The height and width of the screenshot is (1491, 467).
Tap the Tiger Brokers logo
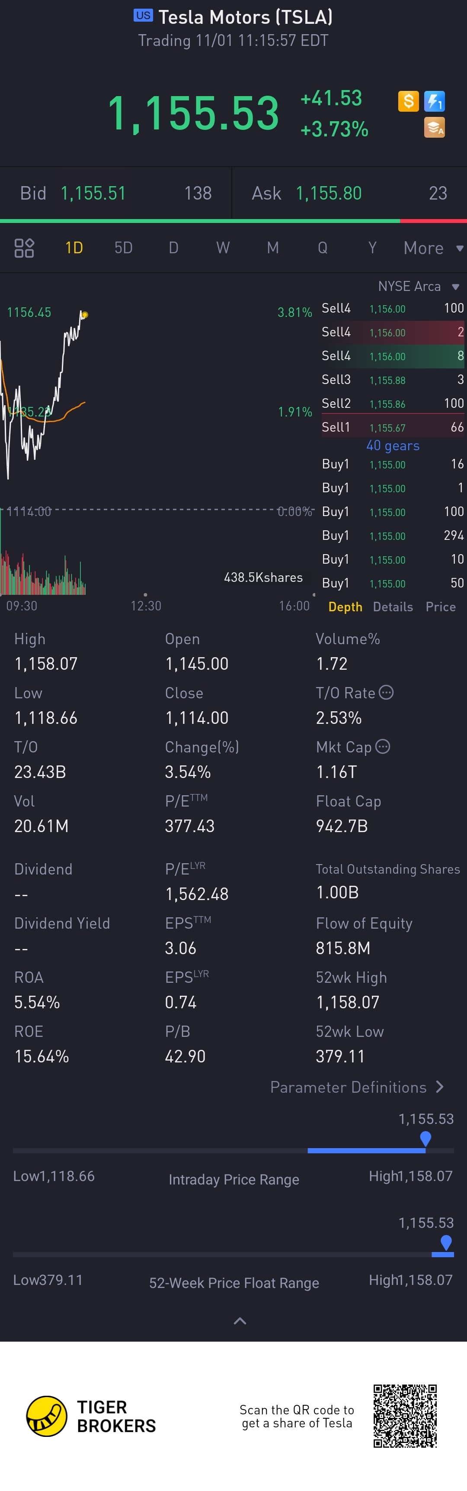click(91, 1417)
